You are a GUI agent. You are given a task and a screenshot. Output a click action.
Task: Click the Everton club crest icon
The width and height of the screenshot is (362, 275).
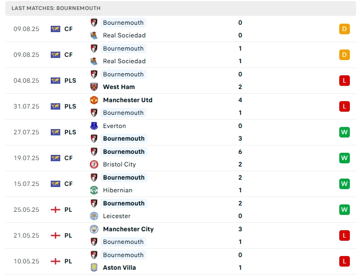pos(94,126)
